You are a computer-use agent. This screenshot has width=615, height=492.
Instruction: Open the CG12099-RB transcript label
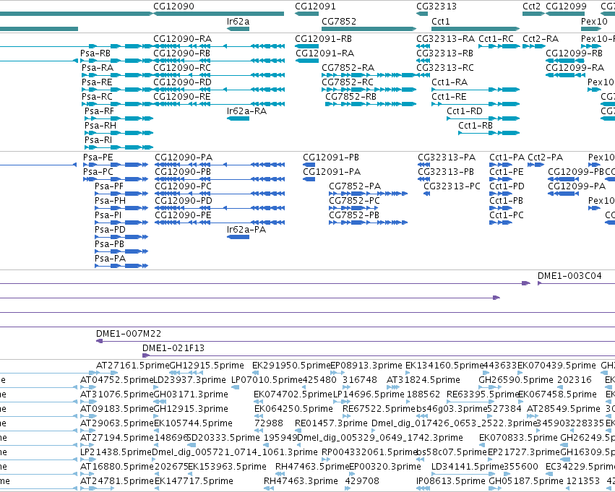(x=575, y=53)
